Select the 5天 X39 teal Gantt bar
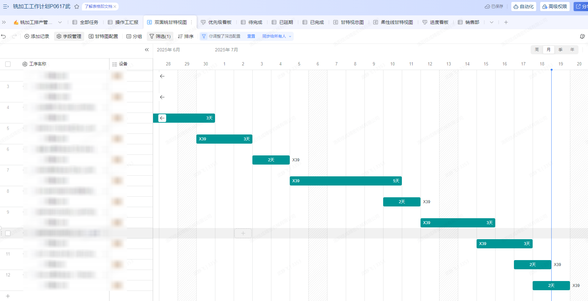The image size is (588, 301). [345, 181]
